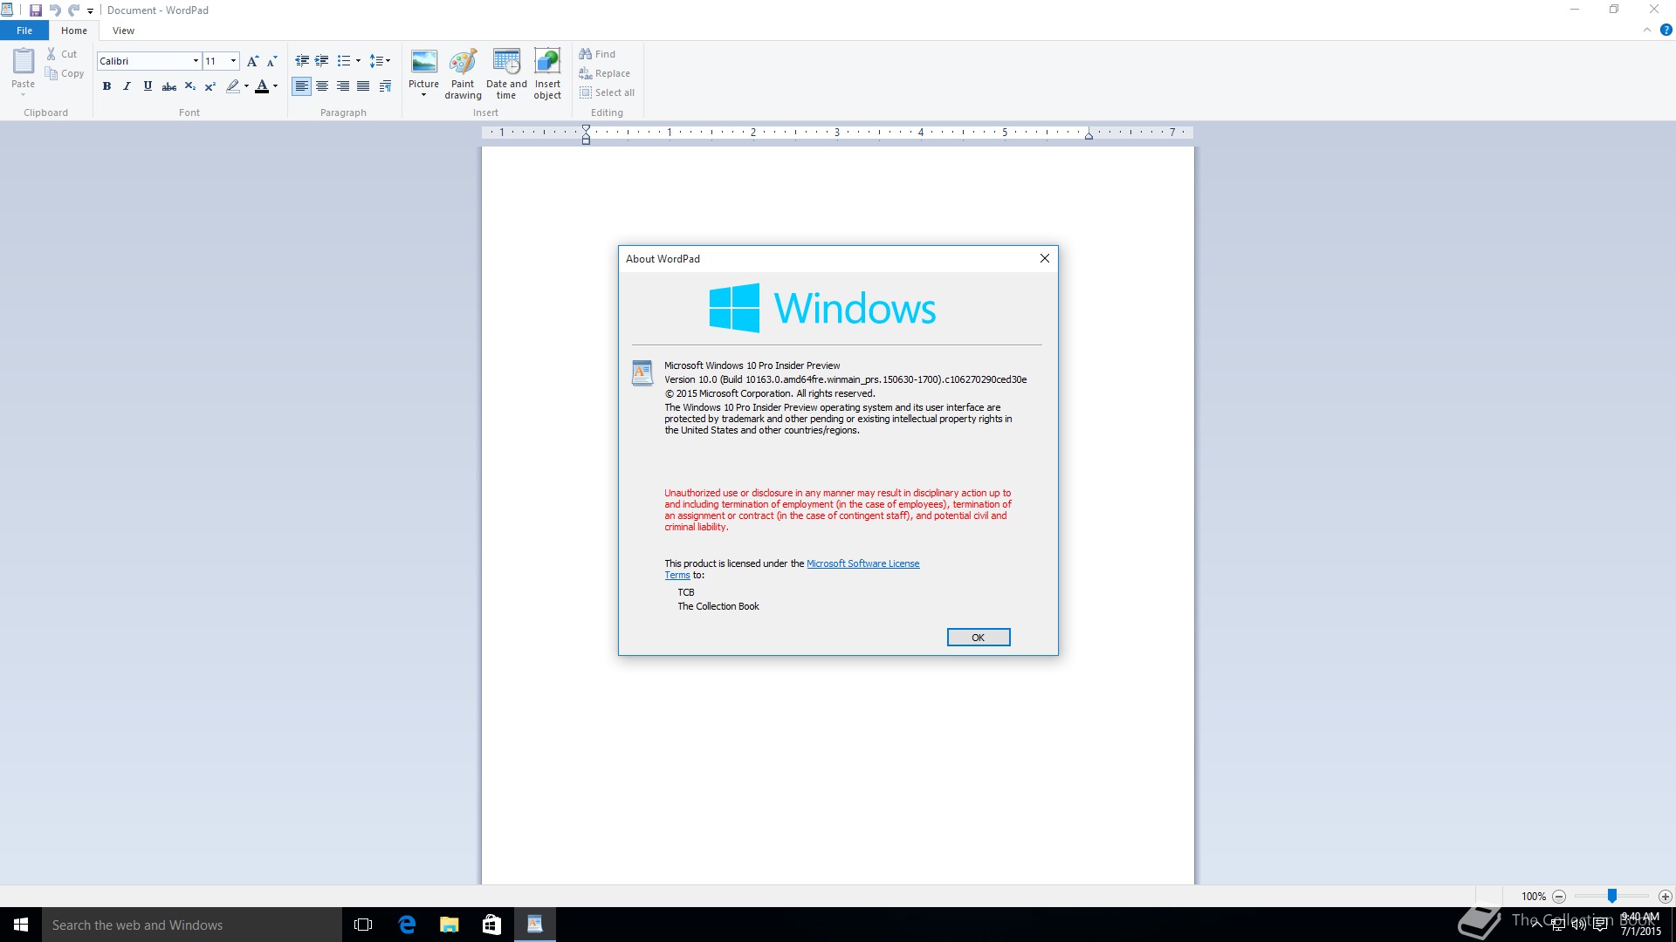Click the Terms link in dialog

[x=677, y=575]
